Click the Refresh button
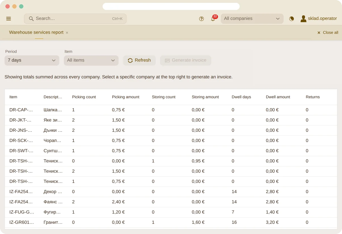Image resolution: width=342 pixels, height=234 pixels. pyautogui.click(x=139, y=60)
